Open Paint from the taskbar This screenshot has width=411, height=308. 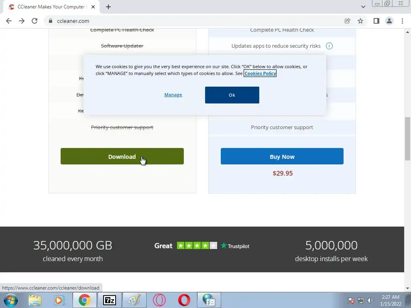[134, 300]
